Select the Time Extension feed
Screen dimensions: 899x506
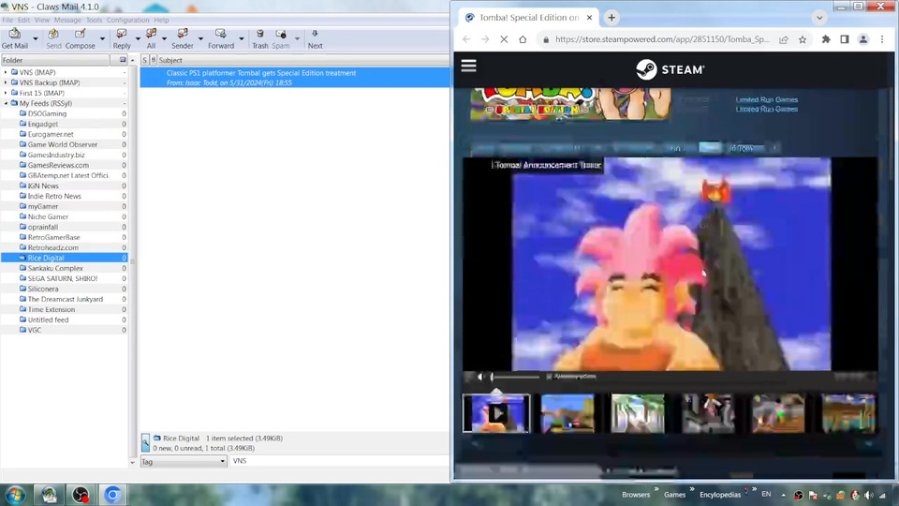pos(51,310)
